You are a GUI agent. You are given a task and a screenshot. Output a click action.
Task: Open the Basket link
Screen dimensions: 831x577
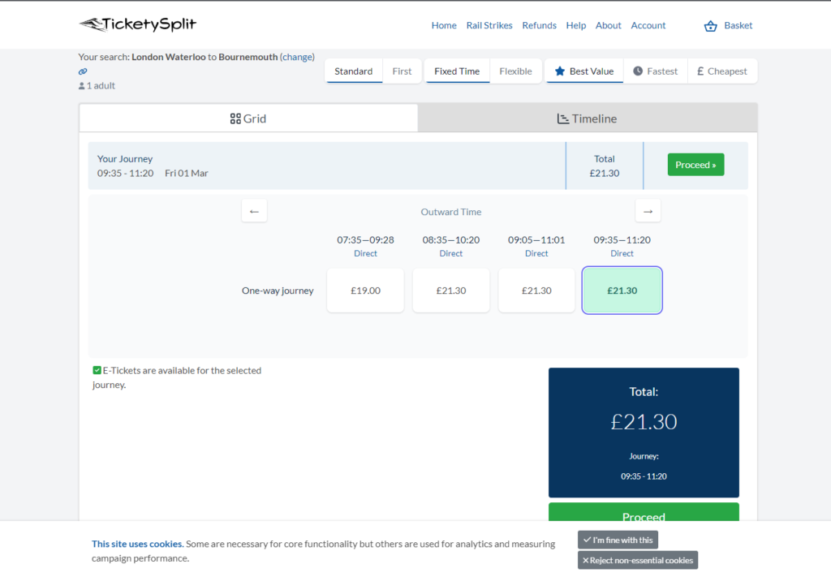click(x=738, y=25)
